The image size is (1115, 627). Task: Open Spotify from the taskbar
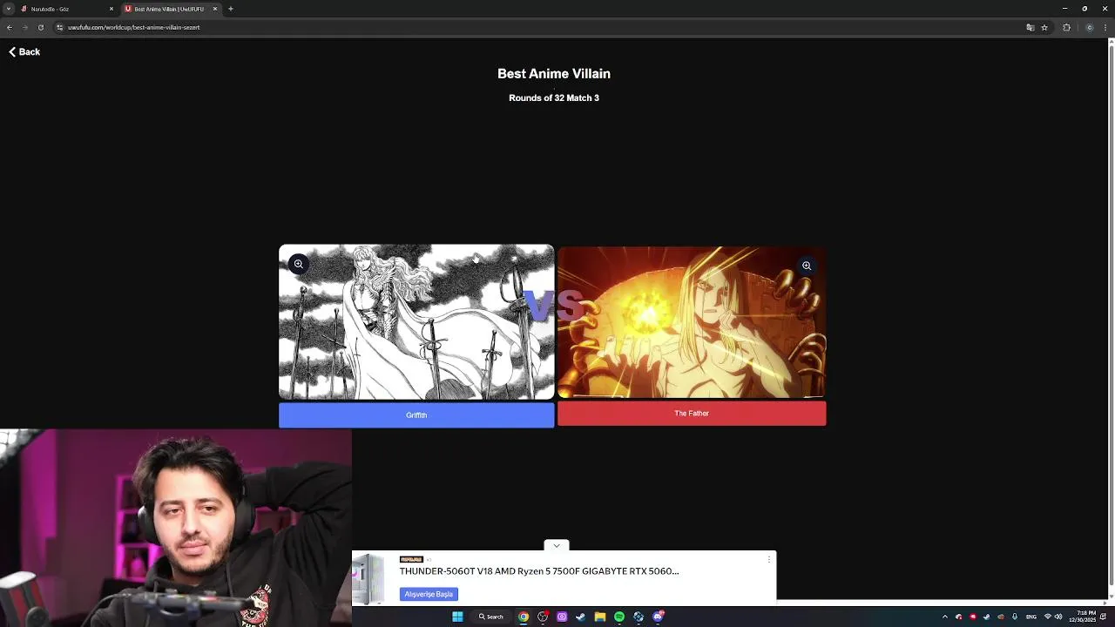tap(619, 617)
